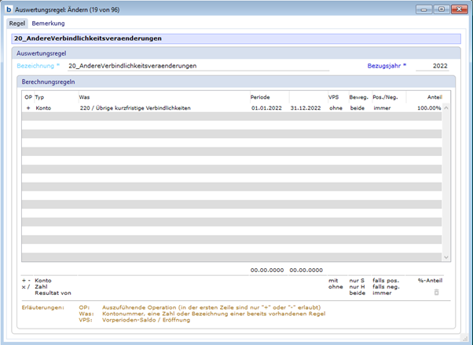Pick 'falls neg.' in the position options
The height and width of the screenshot is (345, 473).
click(387, 287)
